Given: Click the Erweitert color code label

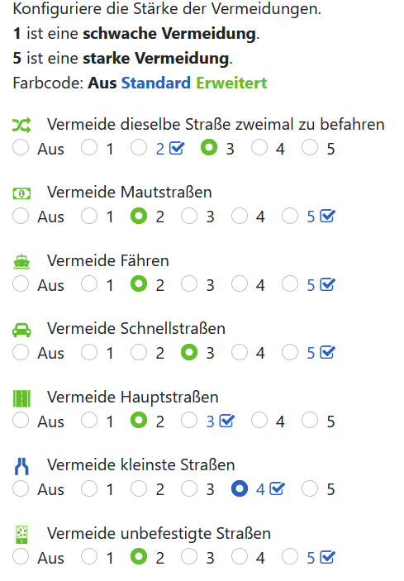Looking at the screenshot, I should [231, 83].
